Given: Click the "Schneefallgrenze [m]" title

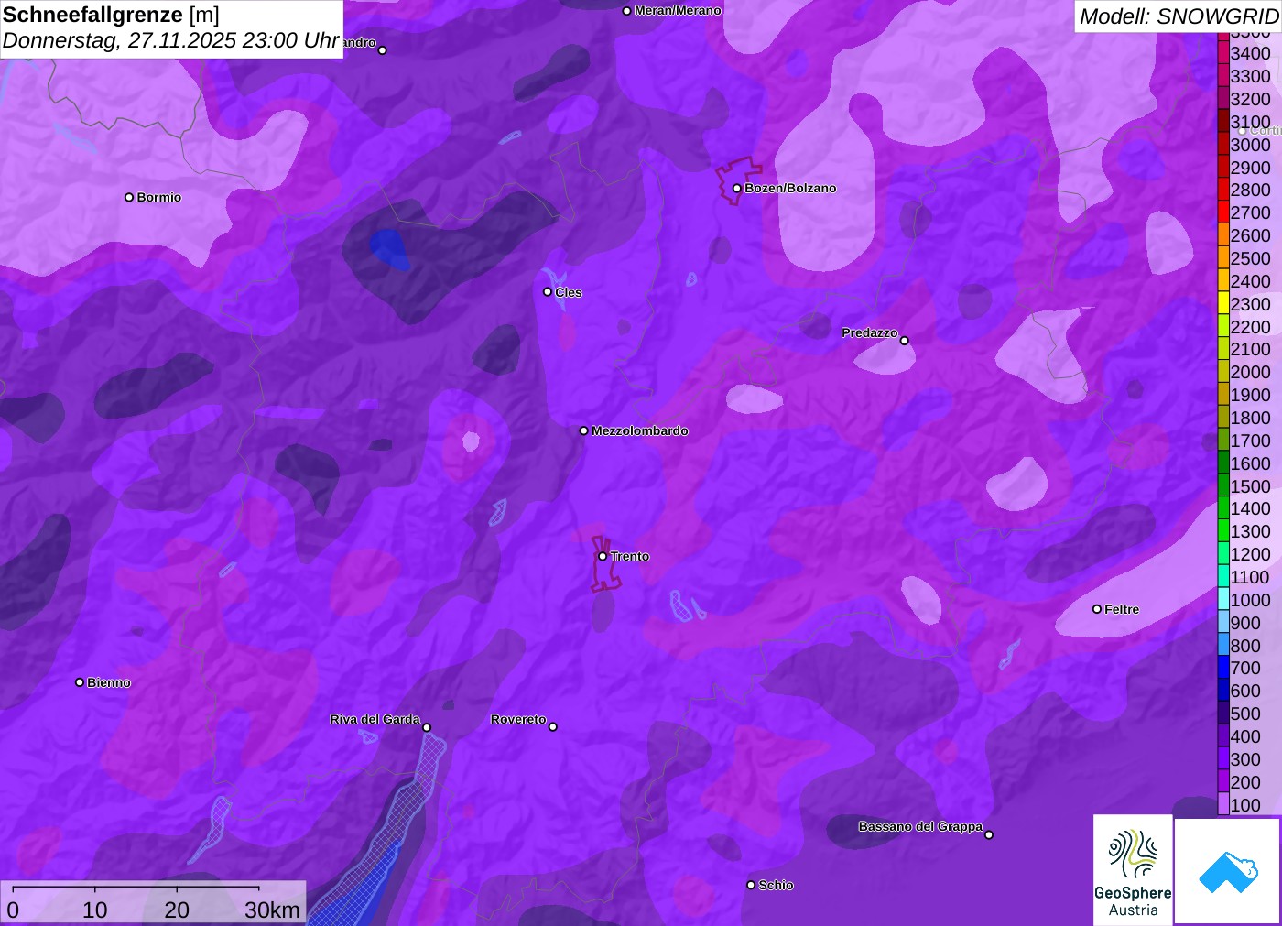Looking at the screenshot, I should (111, 15).
